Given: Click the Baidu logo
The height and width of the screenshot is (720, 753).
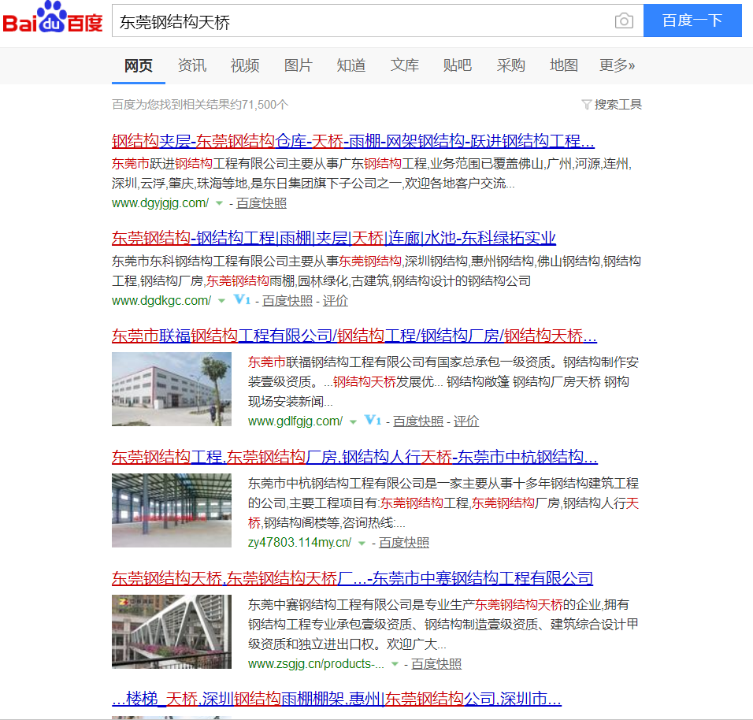Looking at the screenshot, I should (x=53, y=18).
